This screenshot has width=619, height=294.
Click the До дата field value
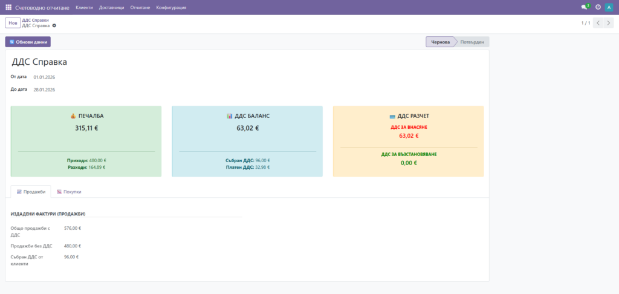pyautogui.click(x=44, y=90)
